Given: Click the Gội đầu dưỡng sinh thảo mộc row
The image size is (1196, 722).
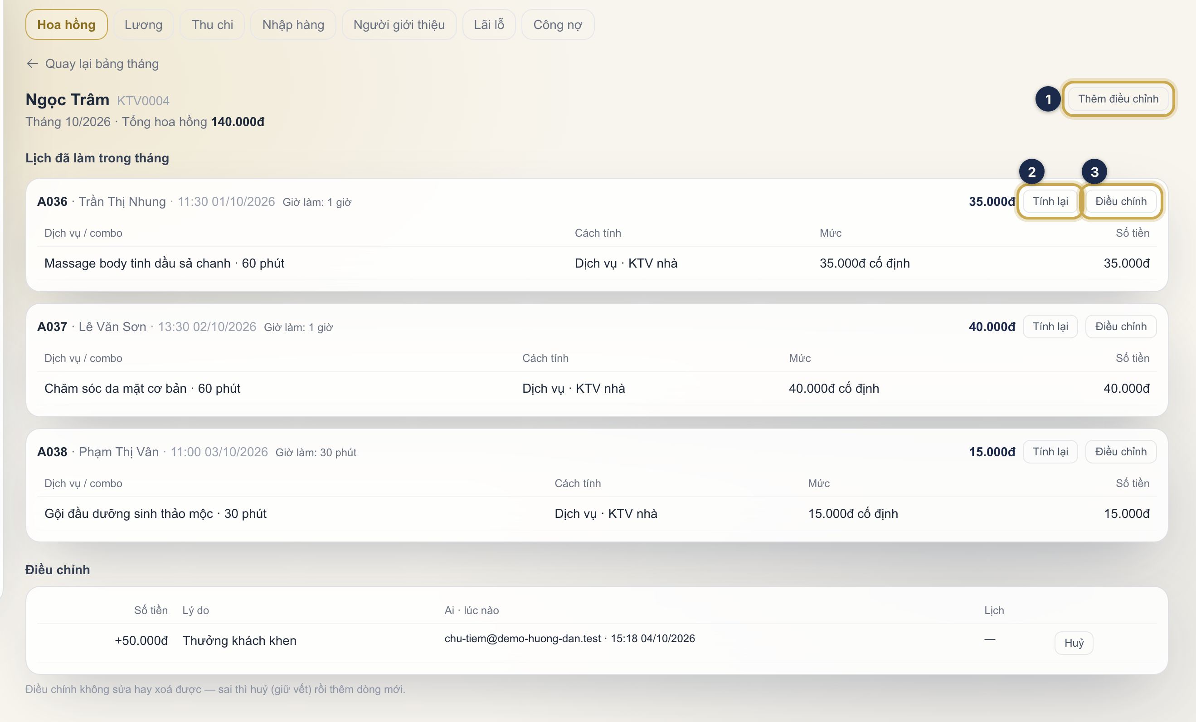Looking at the screenshot, I should pos(597,514).
